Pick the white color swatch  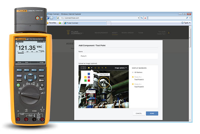pyautogui.click(x=85, y=74)
